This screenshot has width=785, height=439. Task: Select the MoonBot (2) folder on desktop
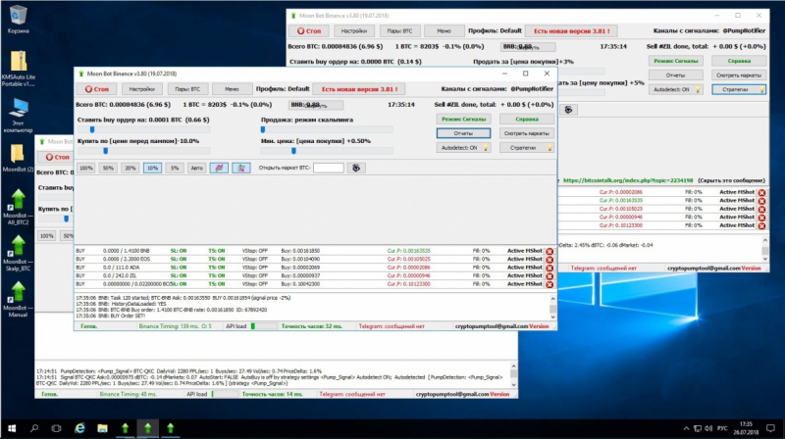tap(18, 159)
